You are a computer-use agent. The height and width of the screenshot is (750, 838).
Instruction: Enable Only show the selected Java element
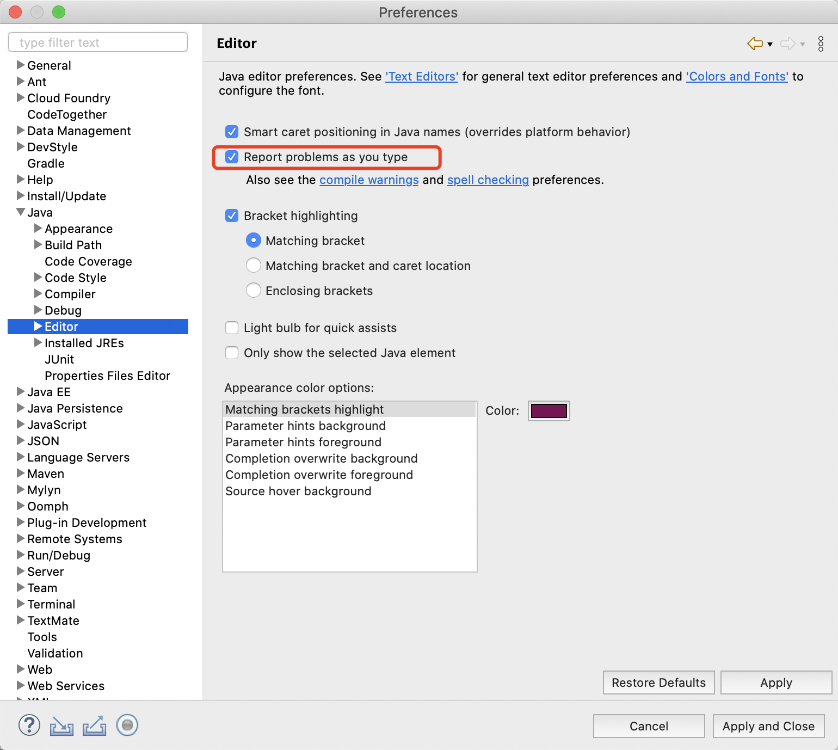(232, 353)
